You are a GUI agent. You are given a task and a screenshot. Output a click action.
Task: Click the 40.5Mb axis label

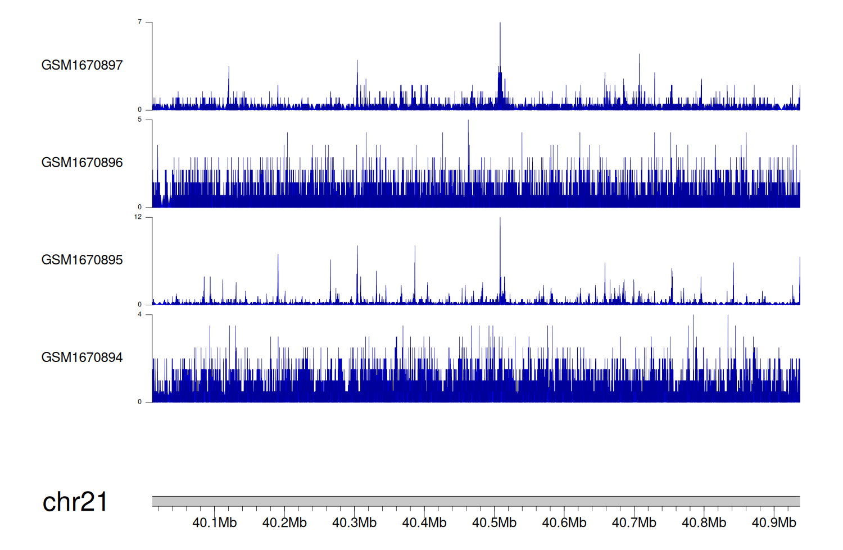[494, 523]
